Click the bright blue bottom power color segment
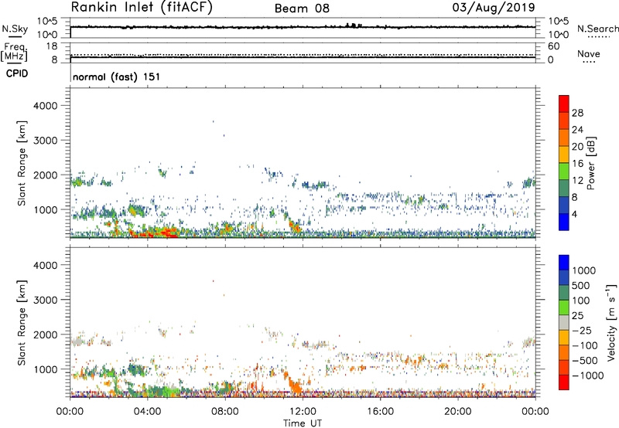This screenshot has height=428, width=619. 564,222
